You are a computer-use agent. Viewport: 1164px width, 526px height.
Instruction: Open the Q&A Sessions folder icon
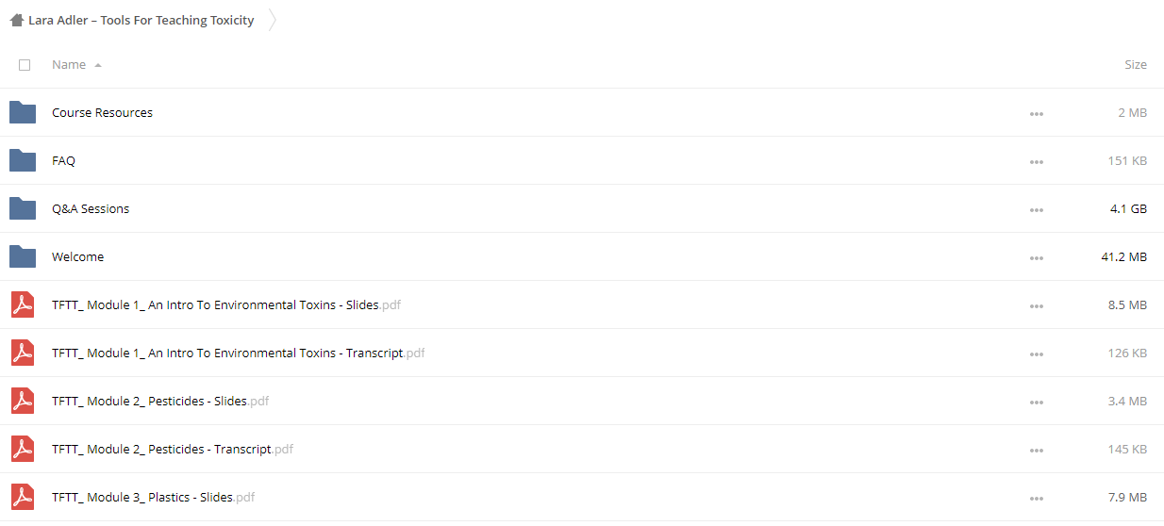coord(23,208)
